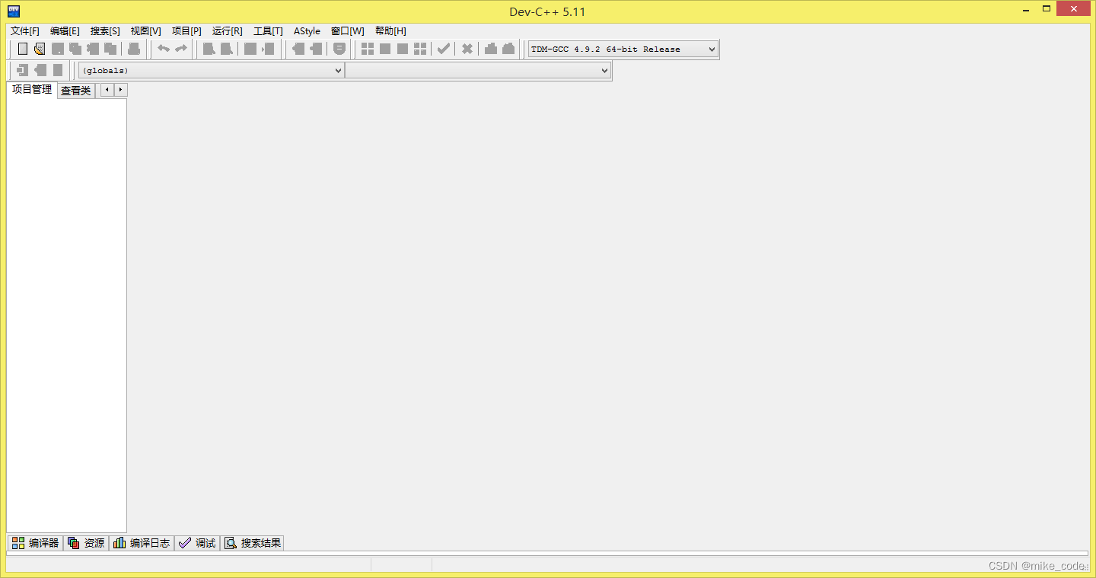Open the 编译日志 bottom tab

click(142, 543)
